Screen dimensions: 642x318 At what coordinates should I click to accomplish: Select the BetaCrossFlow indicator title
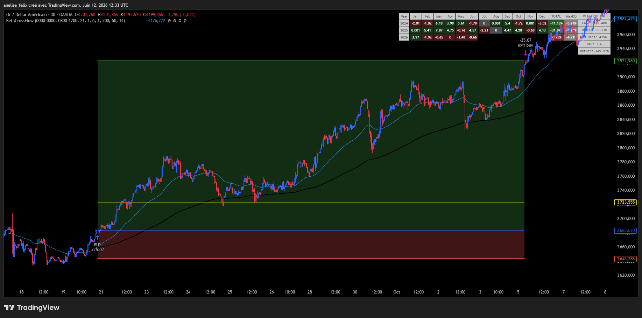[x=65, y=21]
